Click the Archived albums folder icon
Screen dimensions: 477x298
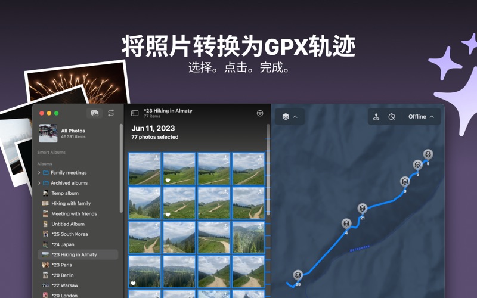tap(46, 183)
